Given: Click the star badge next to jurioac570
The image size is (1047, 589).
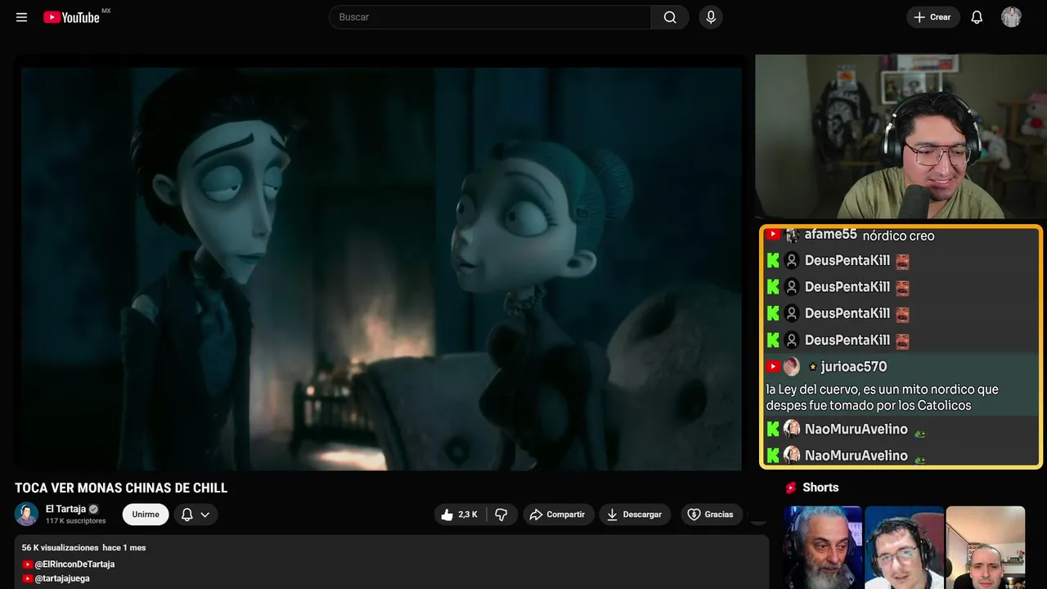Looking at the screenshot, I should point(812,366).
